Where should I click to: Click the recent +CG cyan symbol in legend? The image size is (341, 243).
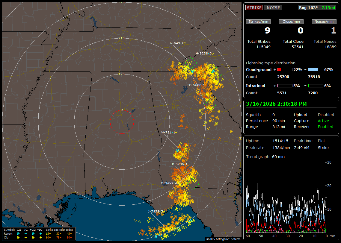coord(33,233)
